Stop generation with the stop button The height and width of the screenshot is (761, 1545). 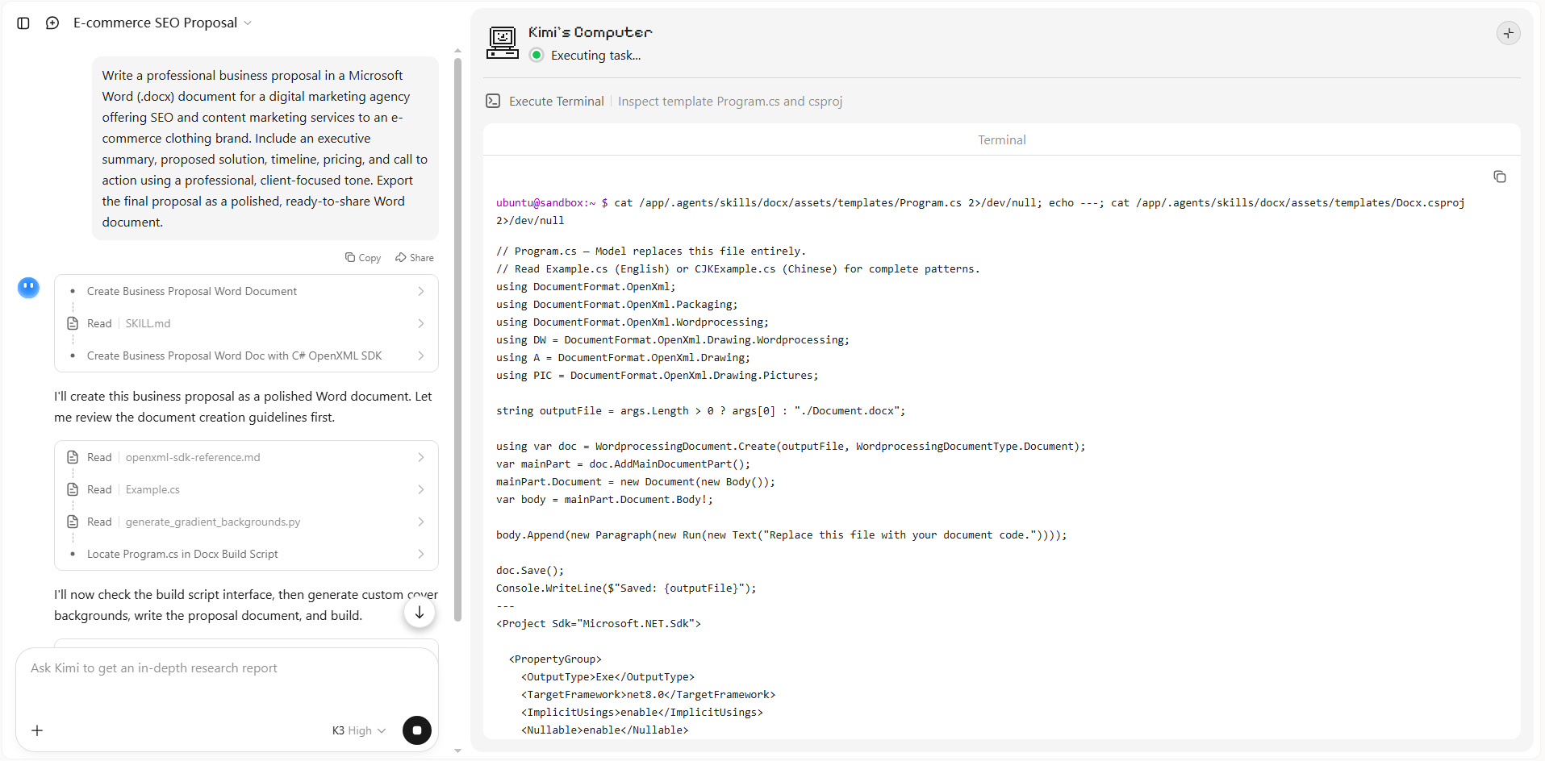click(x=417, y=731)
